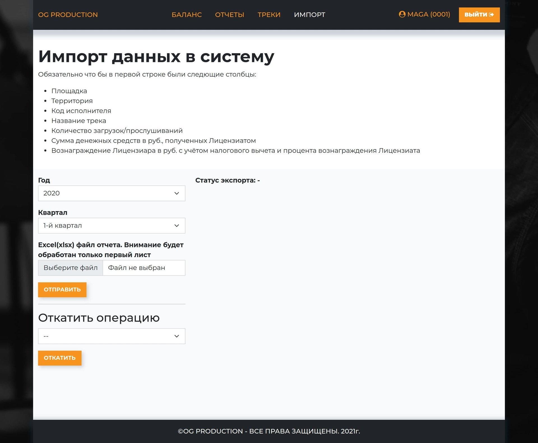
Task: Go to the БАЛАНС menu item
Action: (x=187, y=15)
